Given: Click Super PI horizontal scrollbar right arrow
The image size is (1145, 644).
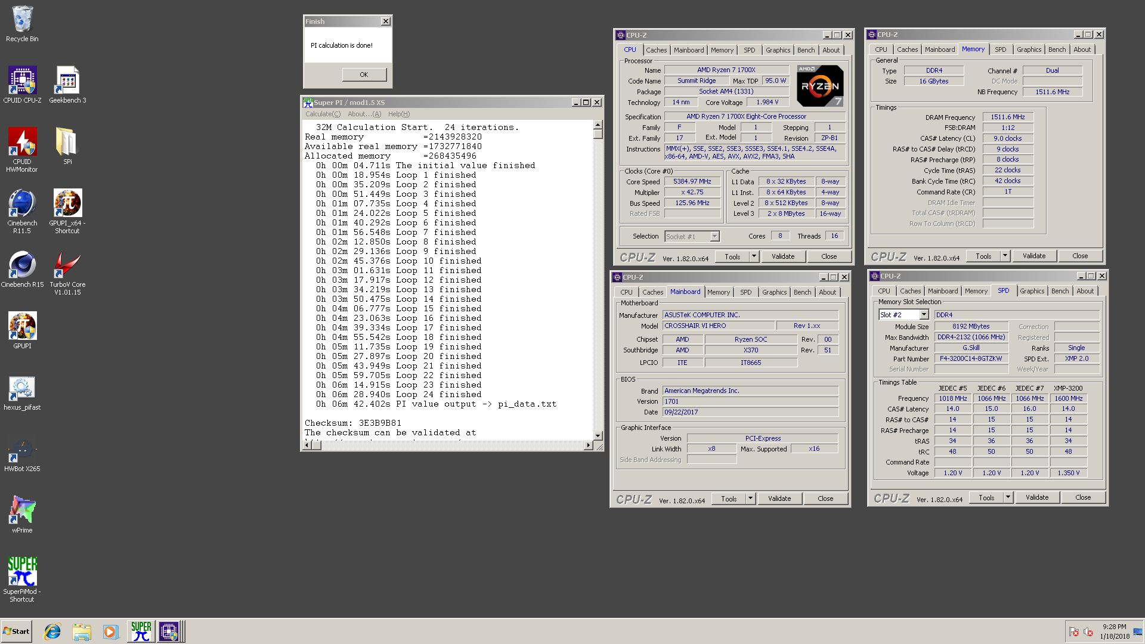Looking at the screenshot, I should click(x=588, y=445).
